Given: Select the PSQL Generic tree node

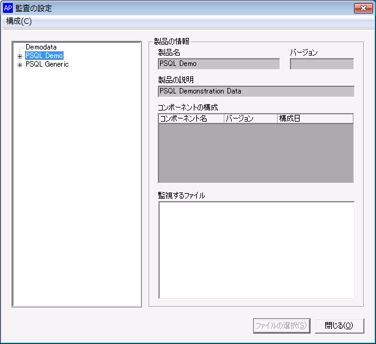Looking at the screenshot, I should [47, 64].
